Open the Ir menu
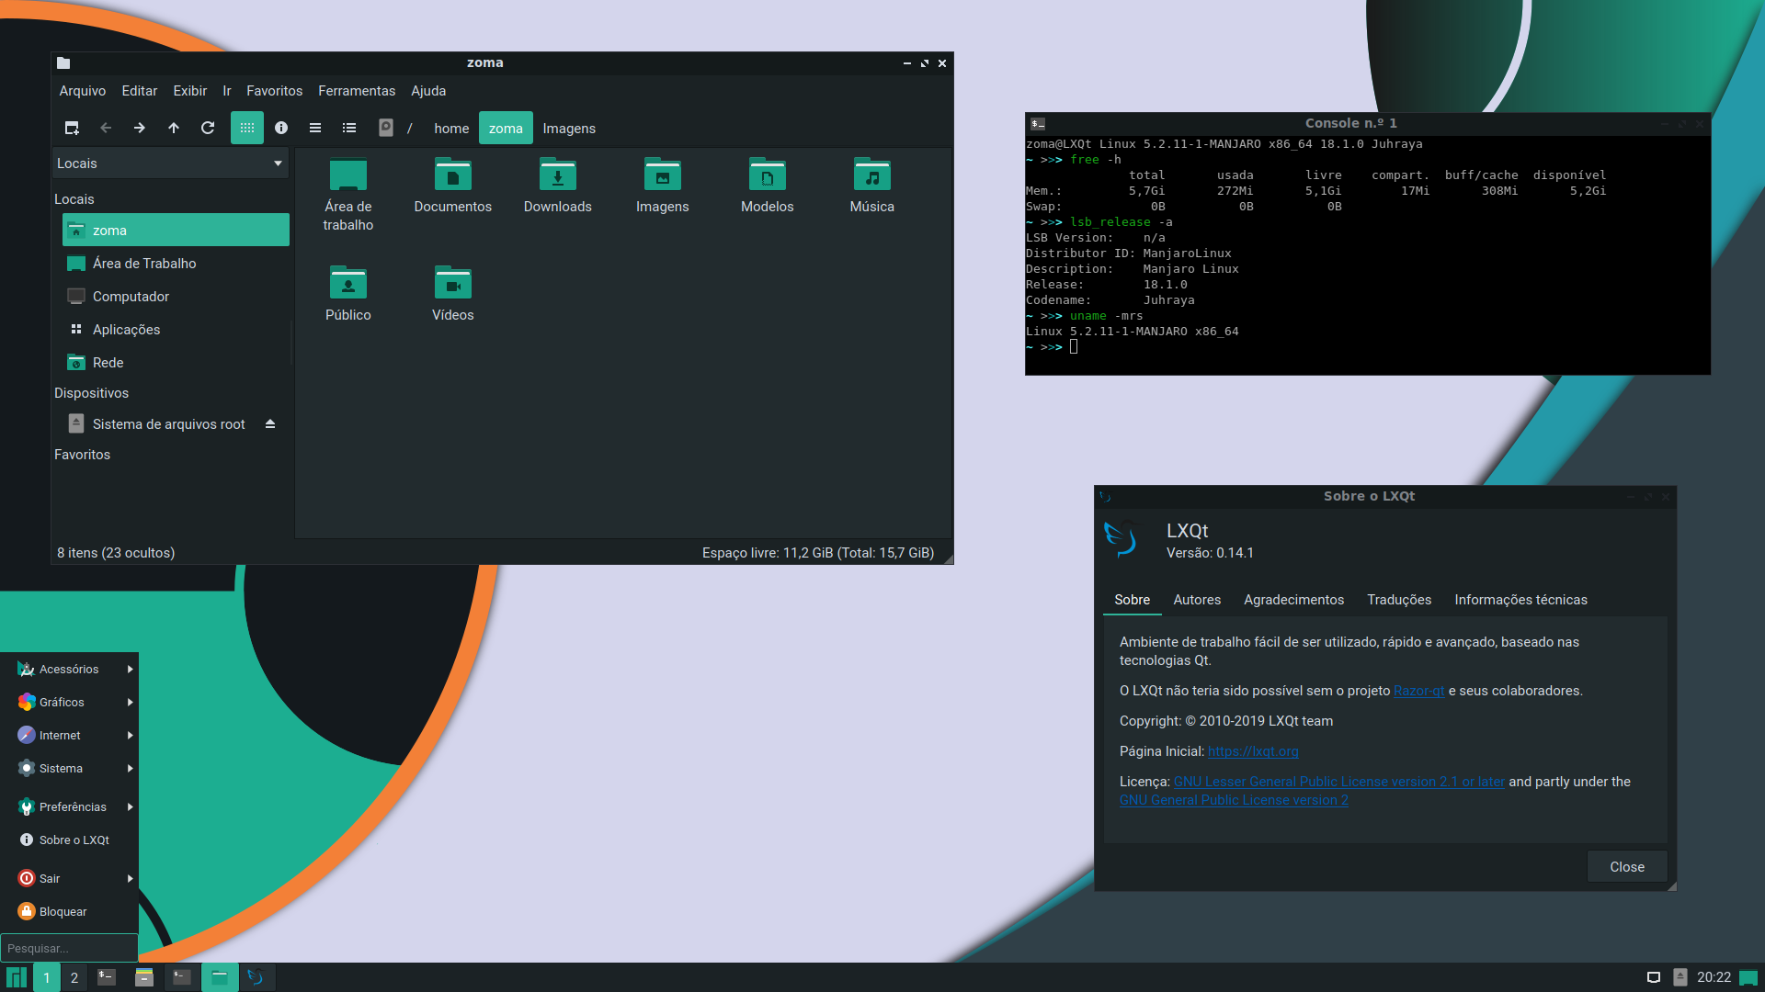Image resolution: width=1765 pixels, height=992 pixels. click(x=227, y=91)
